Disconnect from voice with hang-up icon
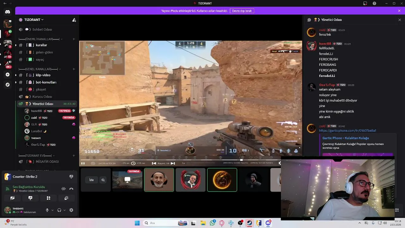The height and width of the screenshot is (228, 405). pyautogui.click(x=71, y=189)
